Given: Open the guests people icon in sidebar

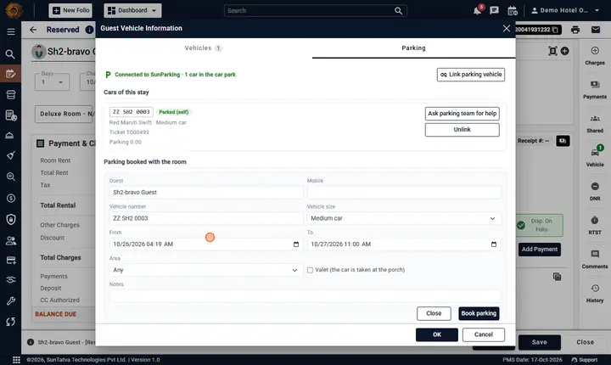Looking at the screenshot, I should [x=10, y=240].
